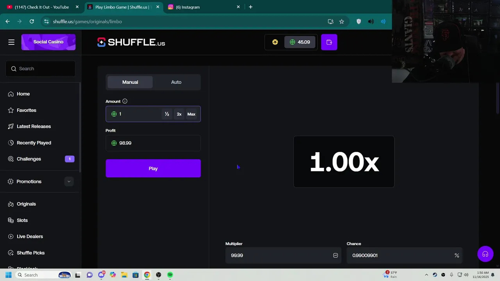
Task: Reload the current page
Action: click(32, 21)
